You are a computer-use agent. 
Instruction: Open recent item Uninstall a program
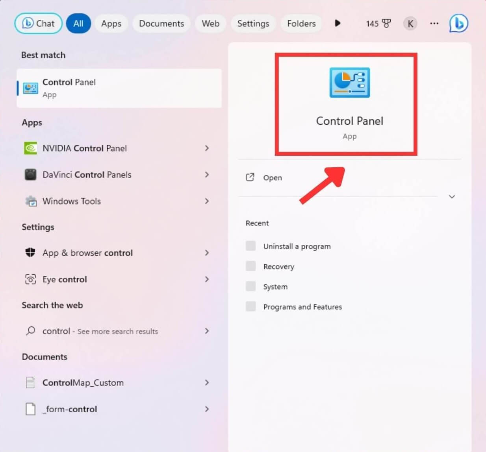point(297,247)
